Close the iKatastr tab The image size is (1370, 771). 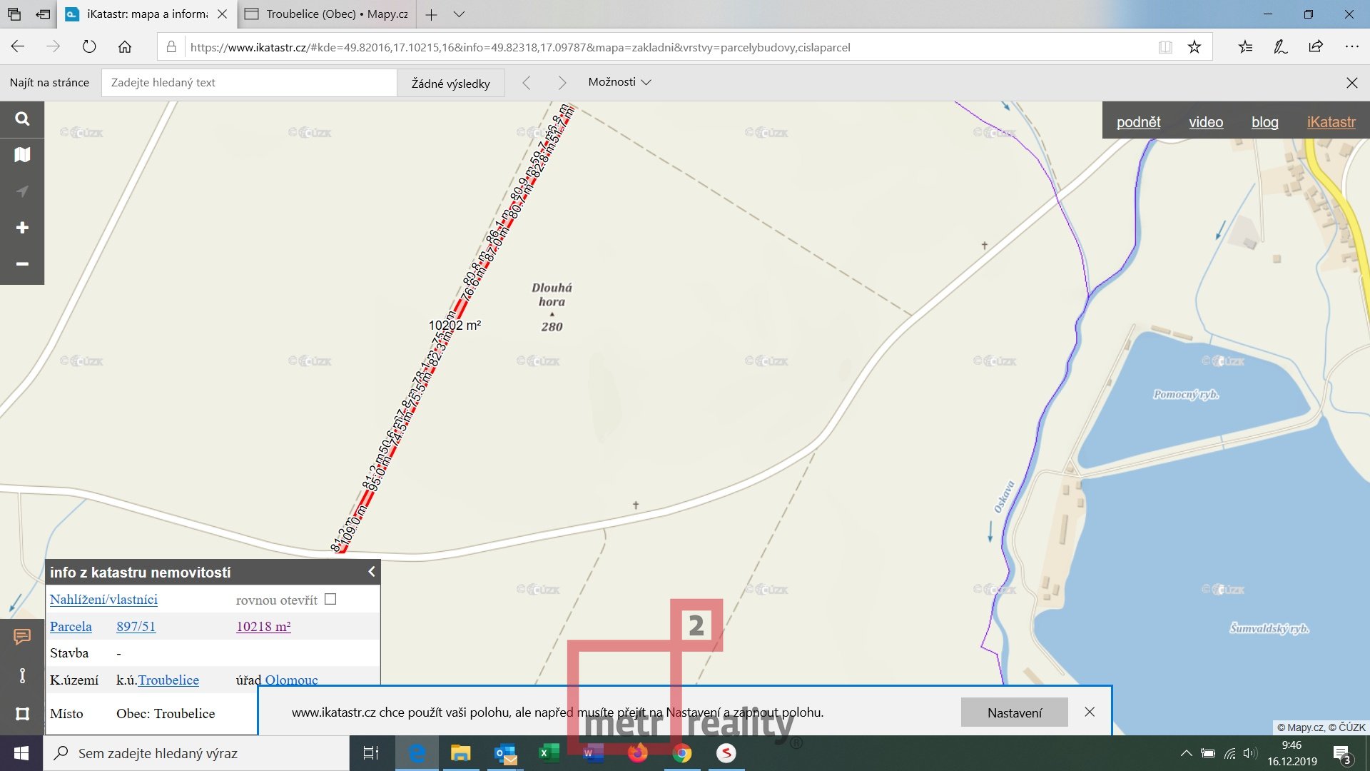(223, 14)
